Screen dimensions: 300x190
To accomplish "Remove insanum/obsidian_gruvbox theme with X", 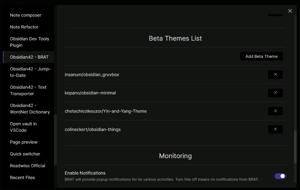I will [x=275, y=74].
